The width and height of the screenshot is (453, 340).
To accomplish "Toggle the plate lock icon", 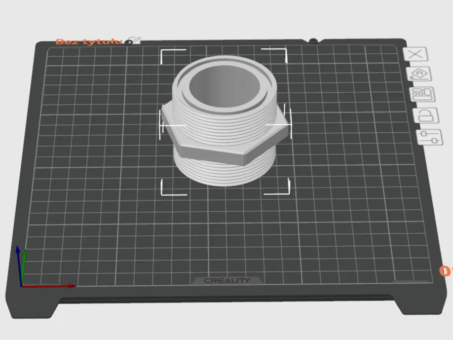I will click(426, 115).
